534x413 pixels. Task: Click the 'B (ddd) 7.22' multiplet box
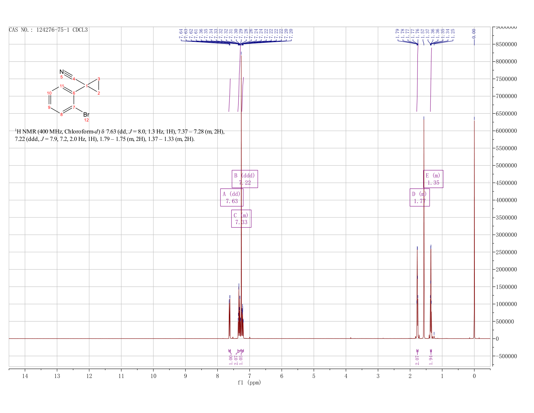point(245,179)
